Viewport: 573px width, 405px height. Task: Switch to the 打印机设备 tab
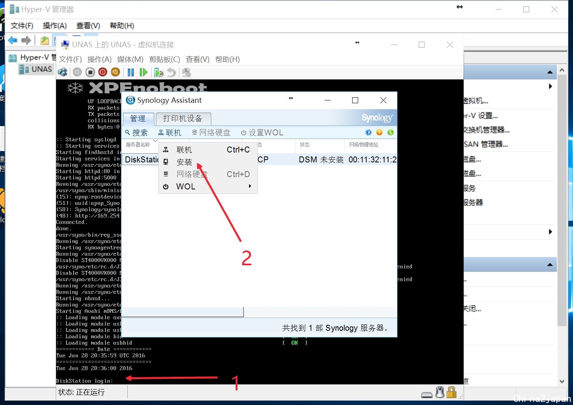point(183,118)
